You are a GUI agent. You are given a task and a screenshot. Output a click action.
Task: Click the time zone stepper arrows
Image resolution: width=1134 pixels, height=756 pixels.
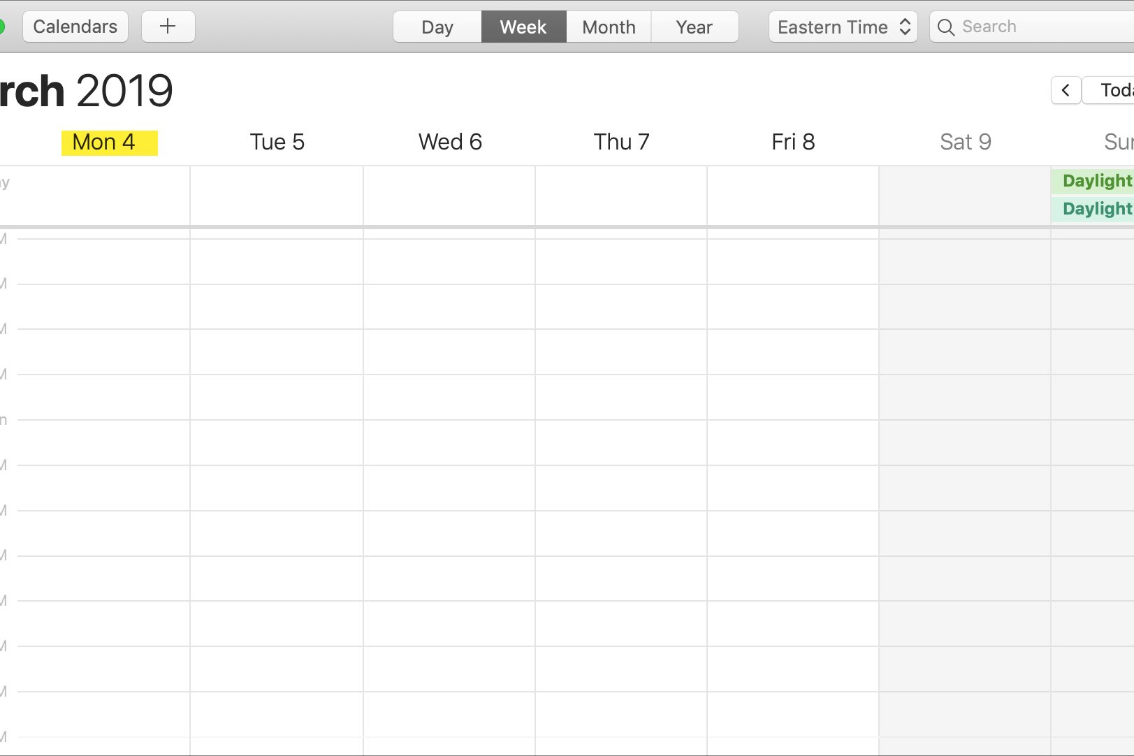(x=905, y=27)
